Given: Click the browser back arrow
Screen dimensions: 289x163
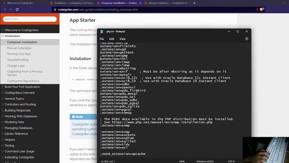Looking at the screenshot, I should click(5, 10).
